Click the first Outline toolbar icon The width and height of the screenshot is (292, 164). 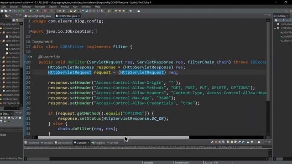pos(276,20)
